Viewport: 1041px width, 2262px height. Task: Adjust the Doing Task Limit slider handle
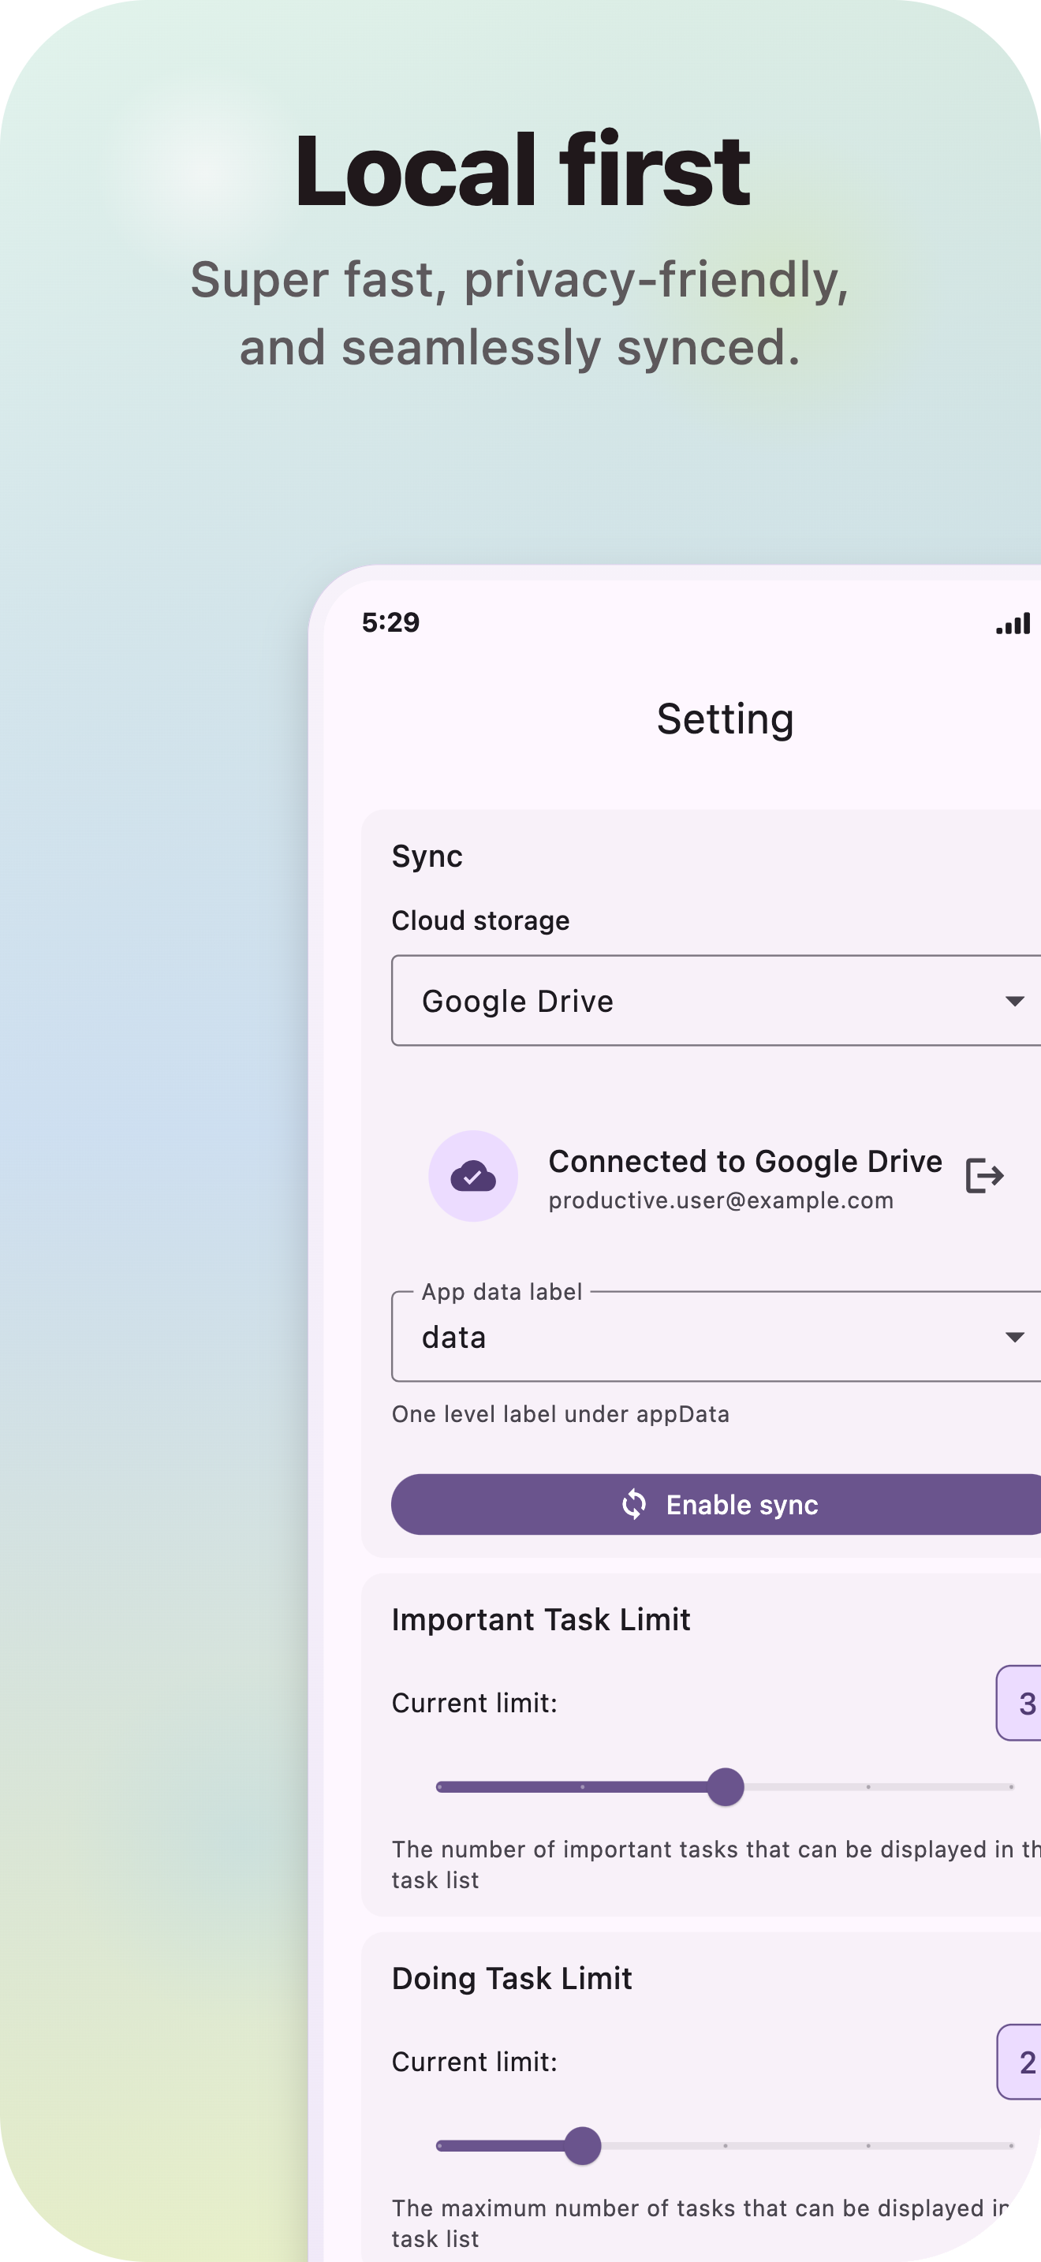pos(582,2145)
